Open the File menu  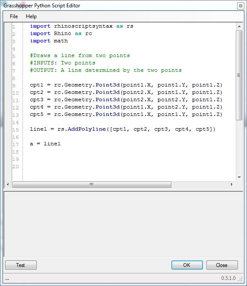[x=14, y=16]
